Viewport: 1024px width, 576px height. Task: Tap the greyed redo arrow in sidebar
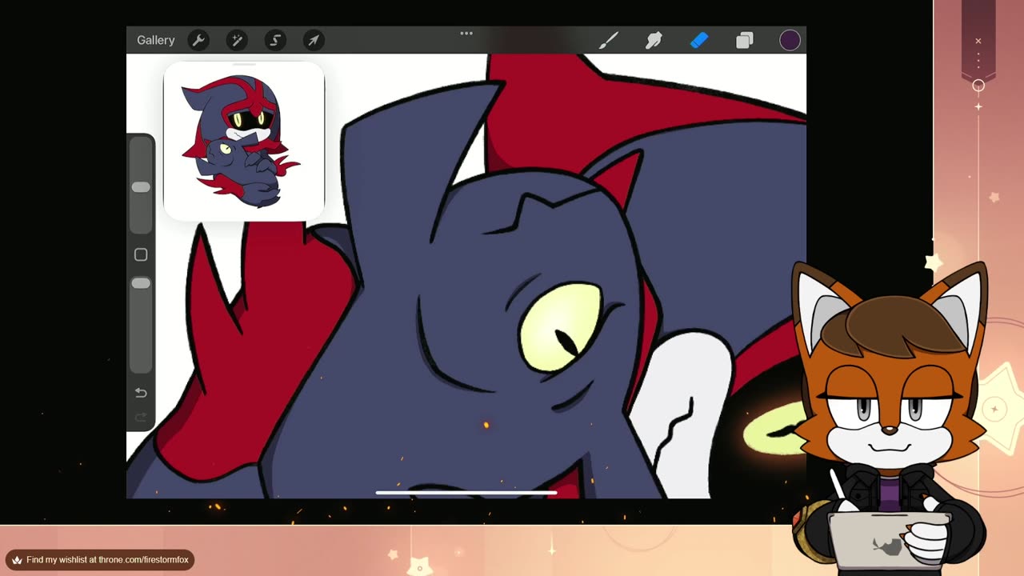pyautogui.click(x=141, y=417)
